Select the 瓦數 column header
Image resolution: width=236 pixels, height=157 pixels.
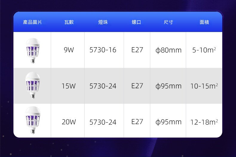(x=69, y=22)
